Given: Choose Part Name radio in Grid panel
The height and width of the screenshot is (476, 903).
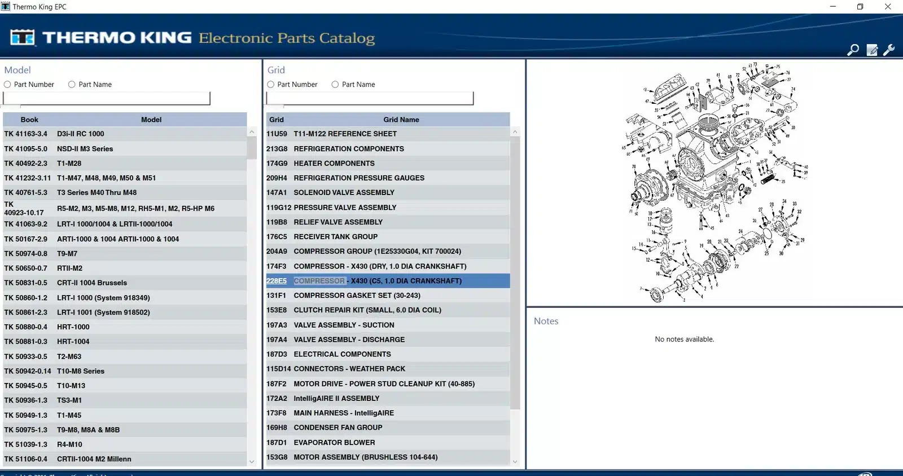Looking at the screenshot, I should tap(335, 85).
